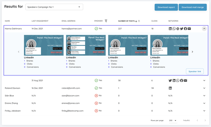Click Facebook icon in Hanna Dahlmans row
Screen dimensions: 211x127
tap(185, 29)
